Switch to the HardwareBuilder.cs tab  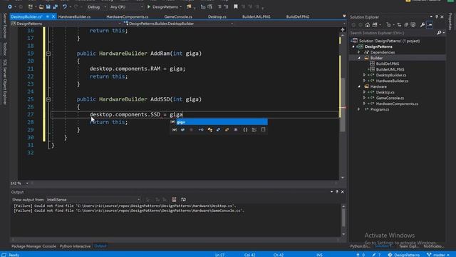tap(74, 16)
